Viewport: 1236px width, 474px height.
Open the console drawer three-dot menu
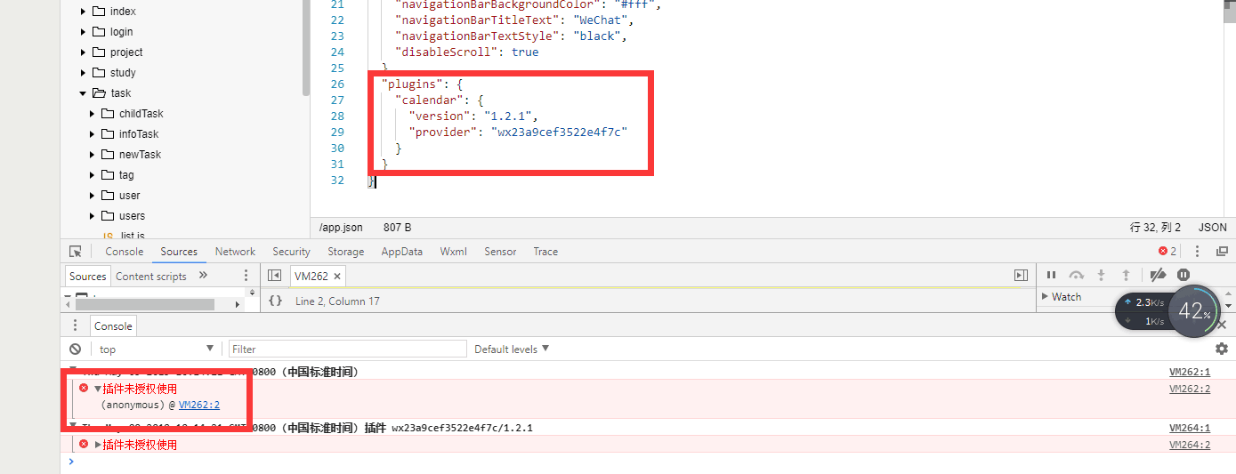pyautogui.click(x=76, y=325)
